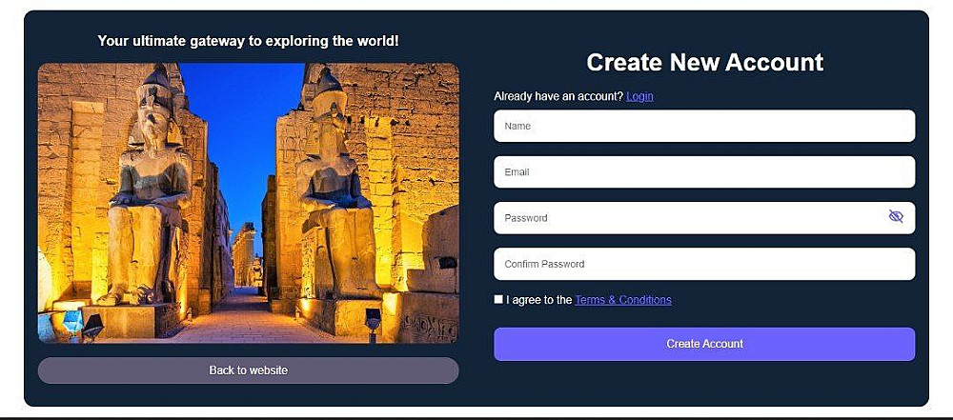Click the Egyptian temple photo
This screenshot has width=953, height=420.
(248, 203)
